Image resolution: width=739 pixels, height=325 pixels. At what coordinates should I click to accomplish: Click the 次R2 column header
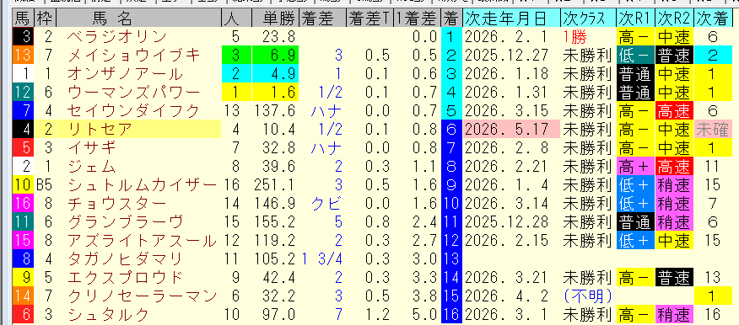coord(674,19)
